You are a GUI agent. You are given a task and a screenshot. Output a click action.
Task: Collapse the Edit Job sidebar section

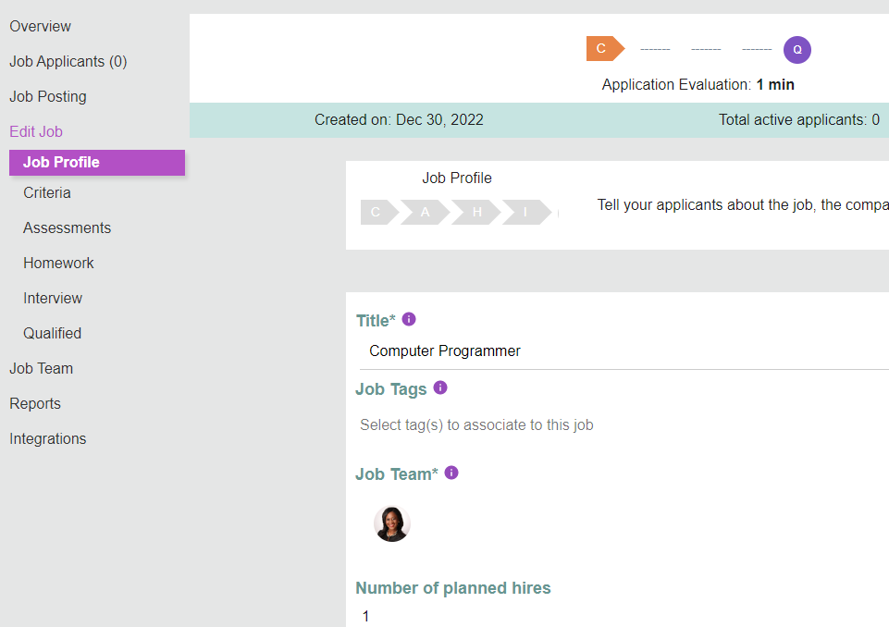coord(36,131)
